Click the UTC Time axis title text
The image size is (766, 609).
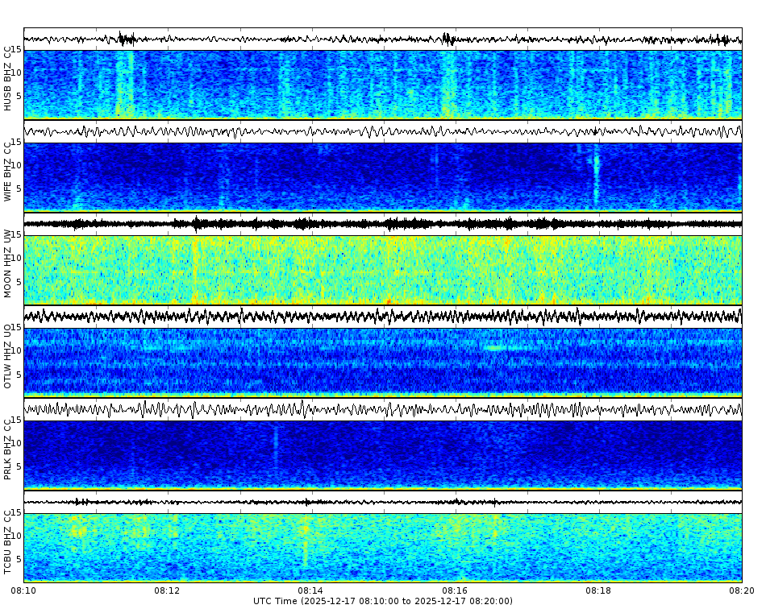tap(383, 601)
